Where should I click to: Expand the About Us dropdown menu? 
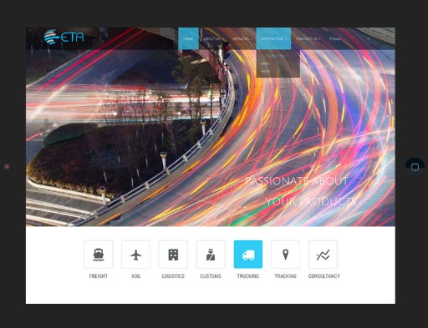point(213,38)
